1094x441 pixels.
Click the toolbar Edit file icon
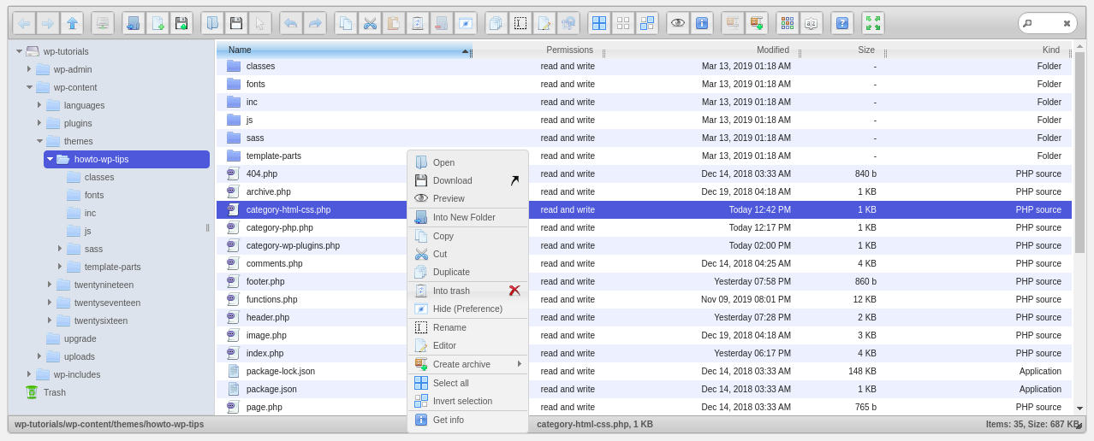[x=544, y=23]
